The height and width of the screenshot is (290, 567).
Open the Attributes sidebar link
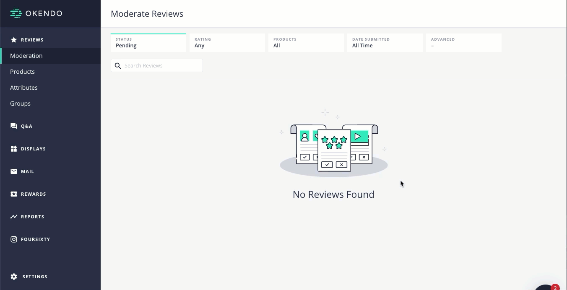(x=24, y=88)
